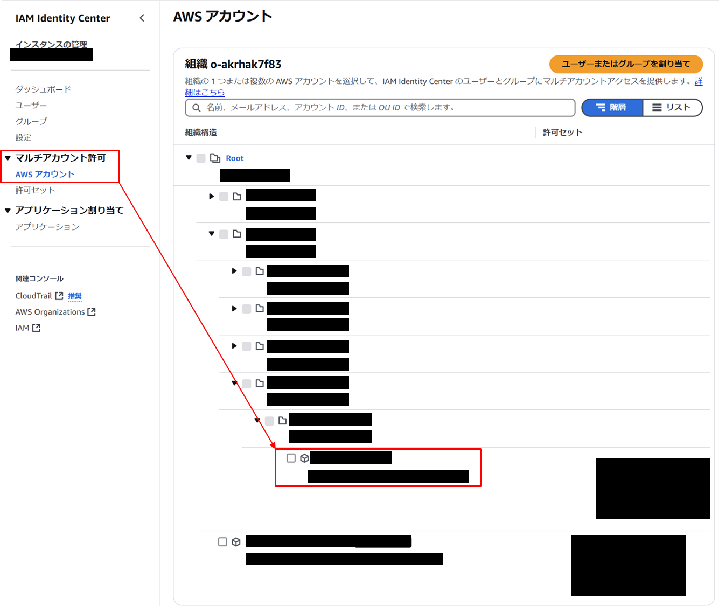Open the 詳細はこちら link

click(x=205, y=93)
